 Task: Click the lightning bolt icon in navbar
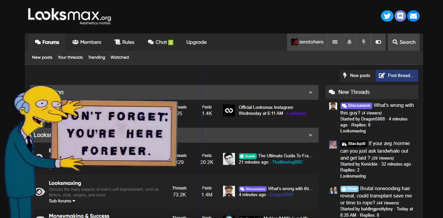tap(364, 42)
